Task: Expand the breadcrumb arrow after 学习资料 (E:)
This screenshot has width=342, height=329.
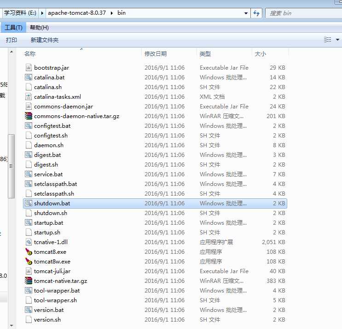Action: (42, 13)
